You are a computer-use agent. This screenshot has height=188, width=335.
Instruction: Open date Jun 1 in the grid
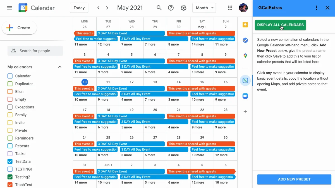(x=108, y=165)
